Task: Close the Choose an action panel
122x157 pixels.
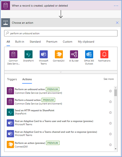Action: pyautogui.click(x=117, y=23)
